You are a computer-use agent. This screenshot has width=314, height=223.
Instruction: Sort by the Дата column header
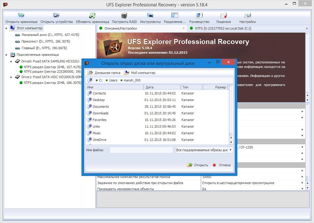(x=162, y=87)
